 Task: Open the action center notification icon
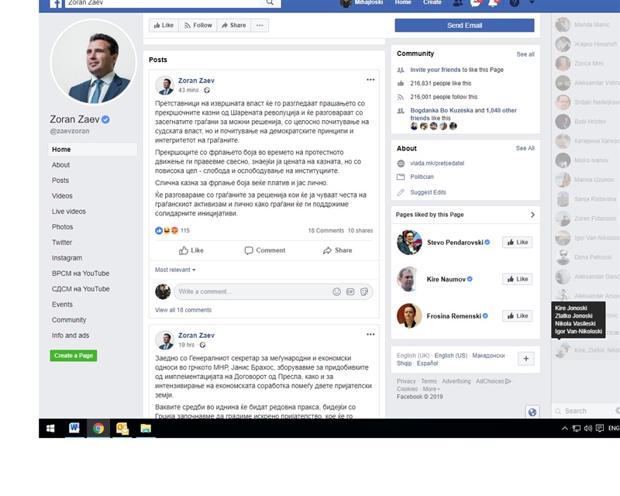point(599,429)
